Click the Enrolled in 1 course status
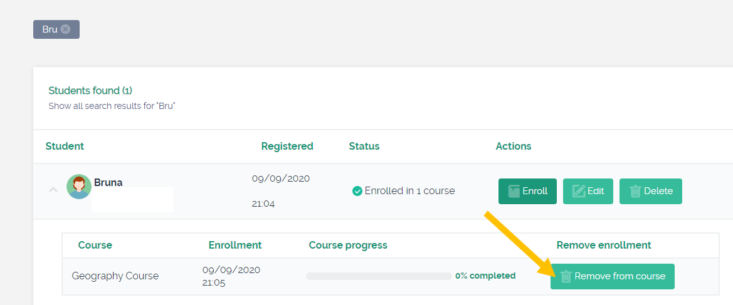 pos(403,191)
